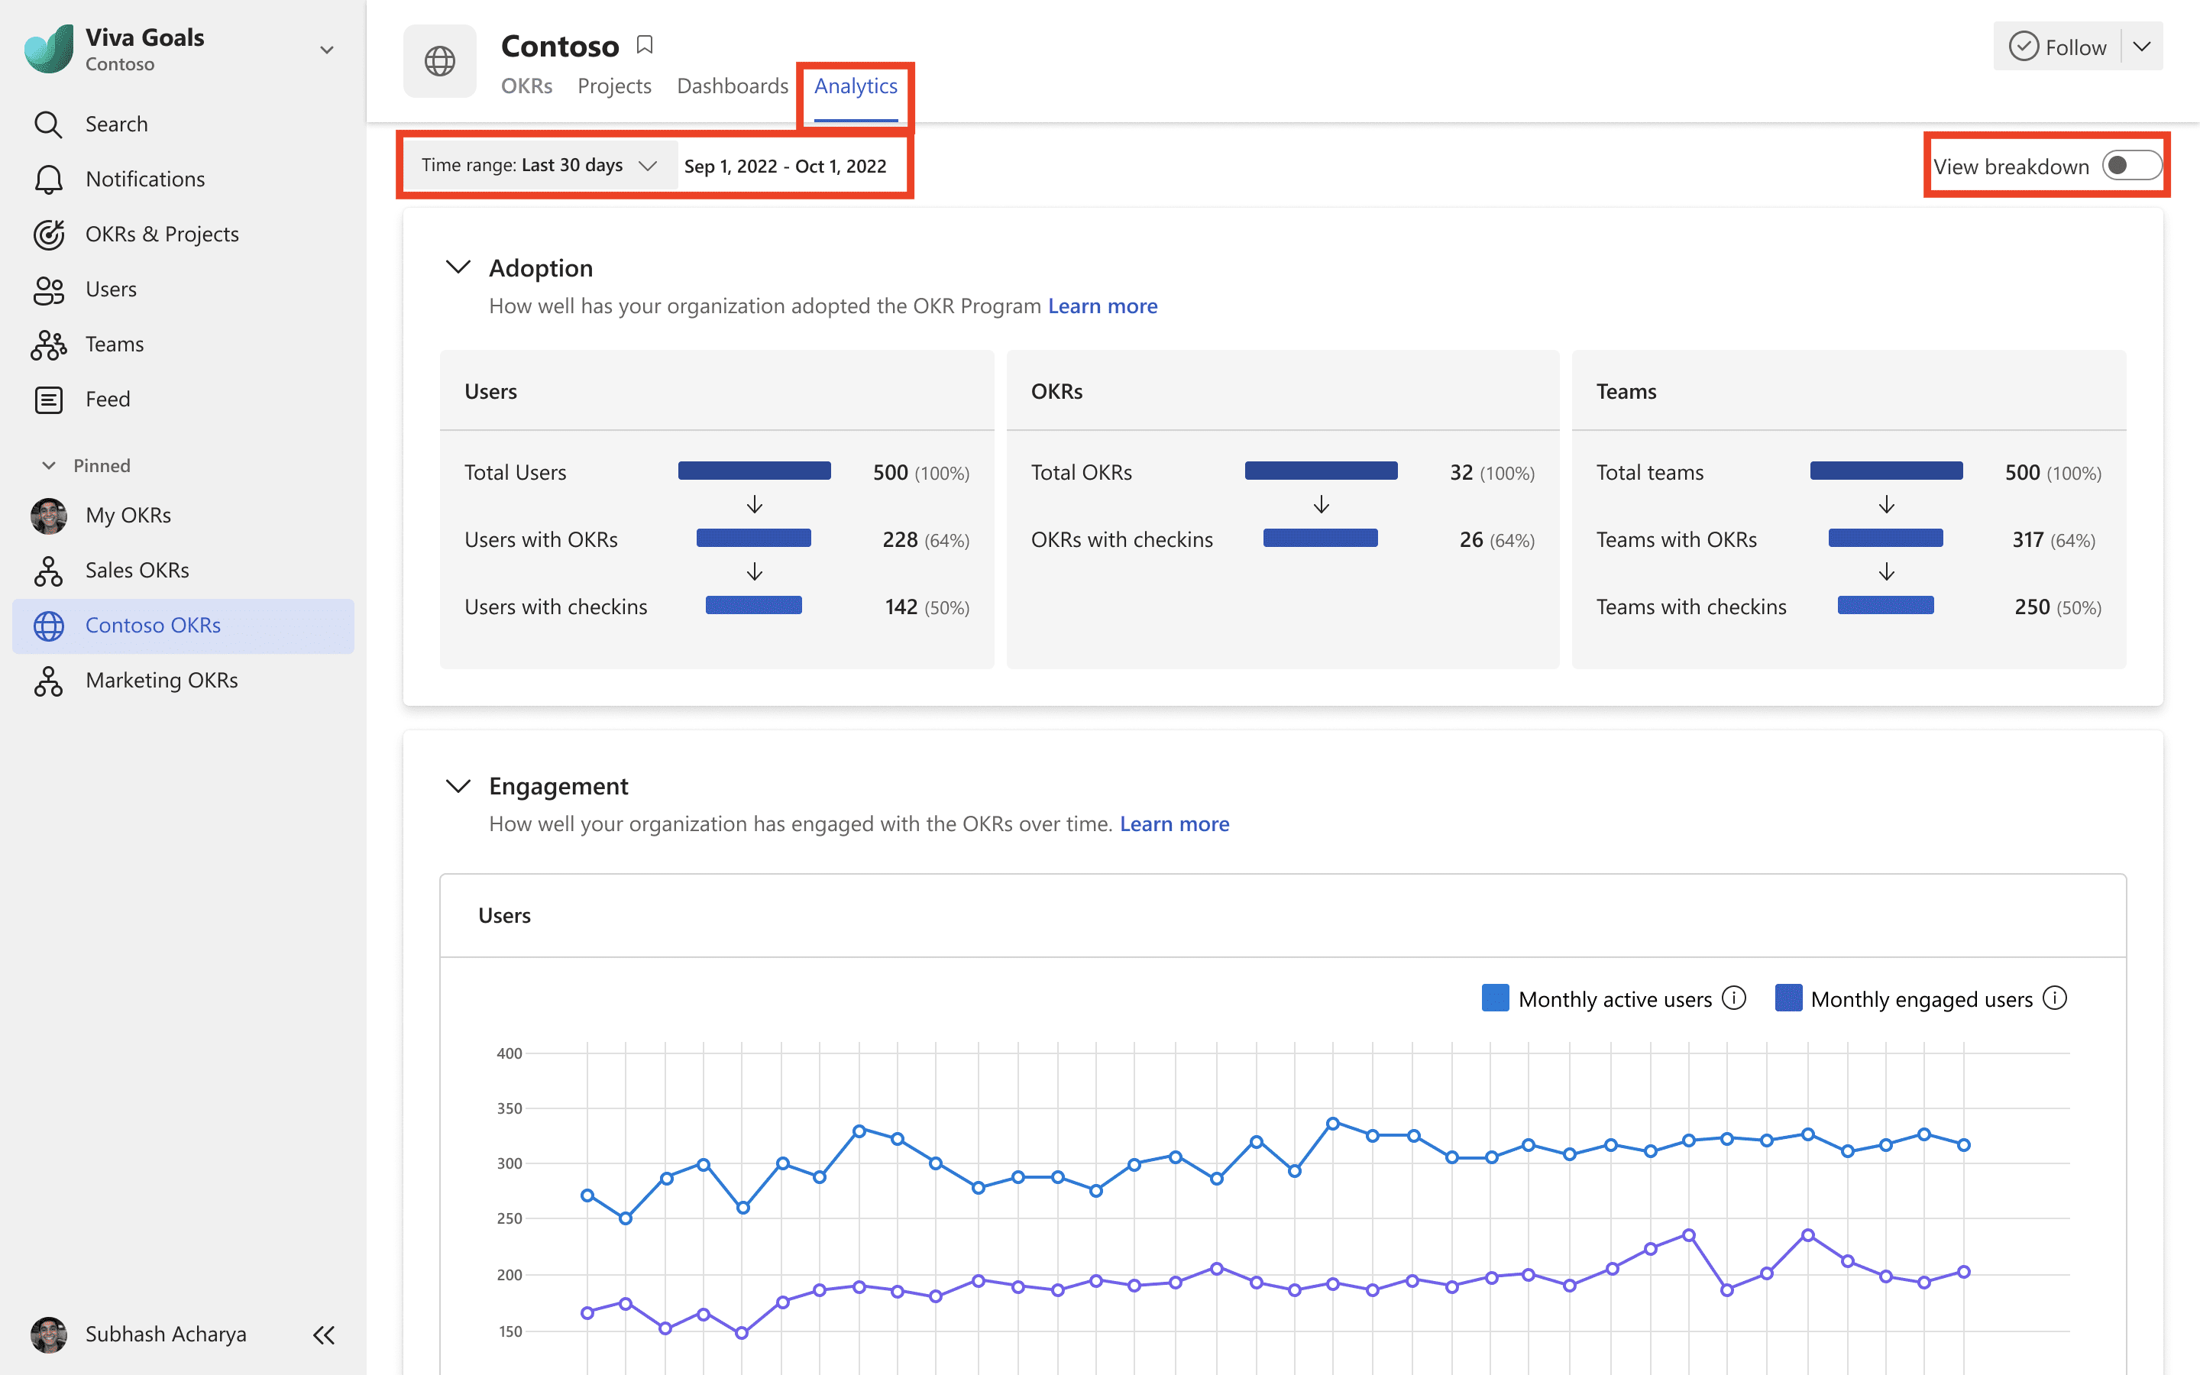Image resolution: width=2200 pixels, height=1375 pixels.
Task: Select OKRs & Projects in sidebar
Action: (162, 234)
